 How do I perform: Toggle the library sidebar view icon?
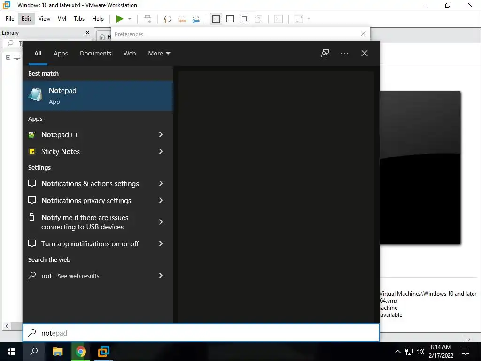pyautogui.click(x=216, y=19)
